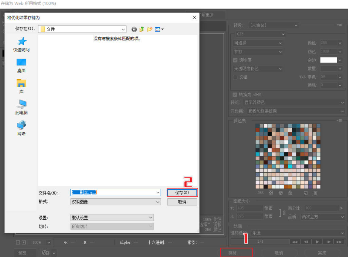Click 取消 in the save dialog
Viewport: 348px width, 257px height.
(x=182, y=202)
